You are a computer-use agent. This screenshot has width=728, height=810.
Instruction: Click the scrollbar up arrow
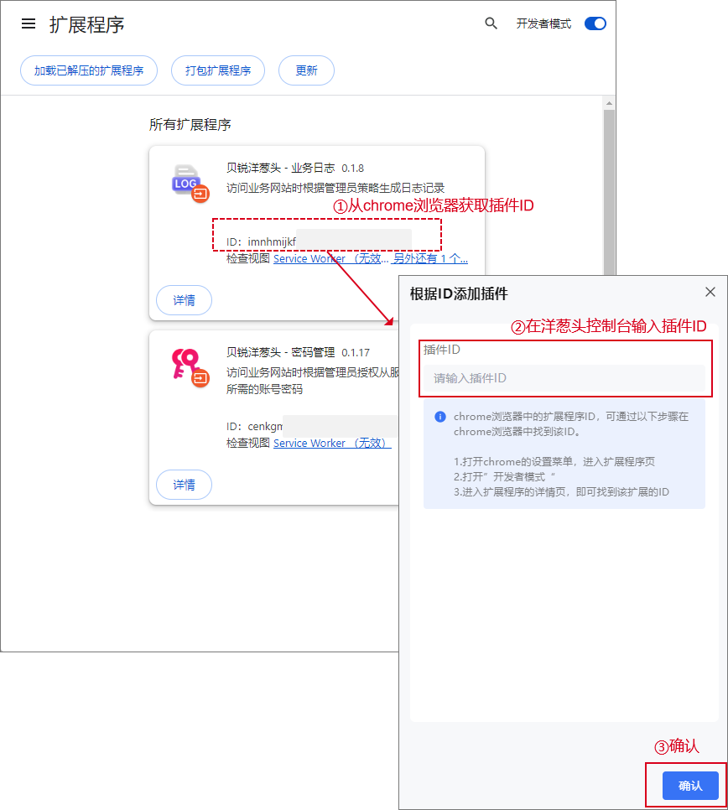609,103
